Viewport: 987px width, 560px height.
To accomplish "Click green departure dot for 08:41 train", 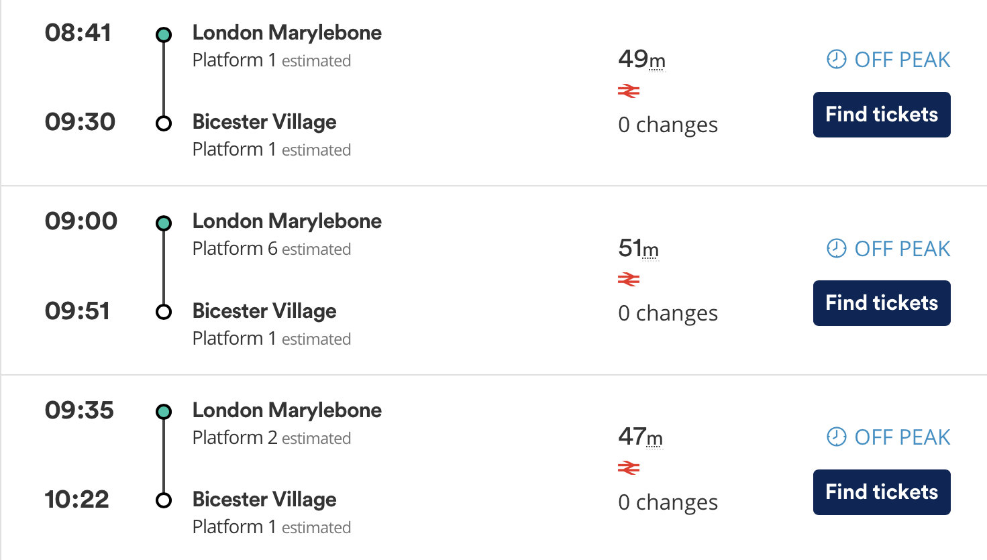I will coord(164,35).
